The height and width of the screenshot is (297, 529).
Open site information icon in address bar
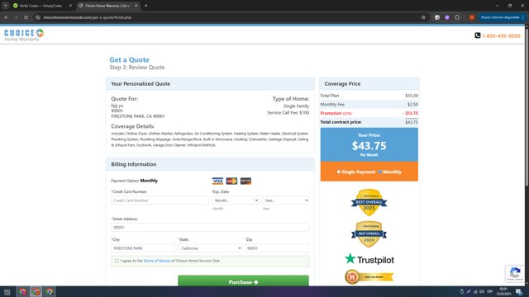[38, 17]
